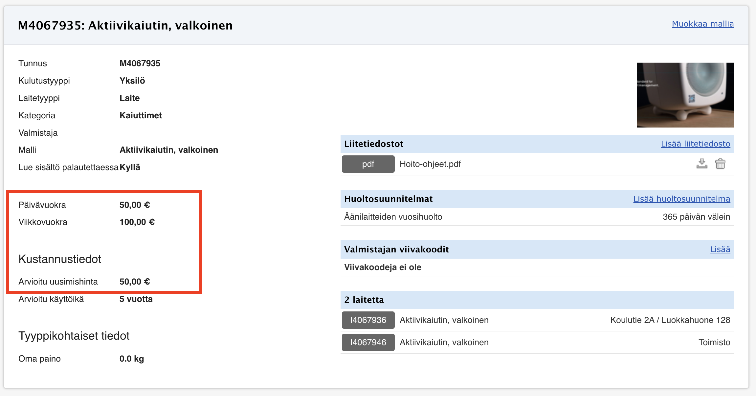756x396 pixels.
Task: Click the Päivävuokra value 50,00 €
Action: (x=135, y=205)
